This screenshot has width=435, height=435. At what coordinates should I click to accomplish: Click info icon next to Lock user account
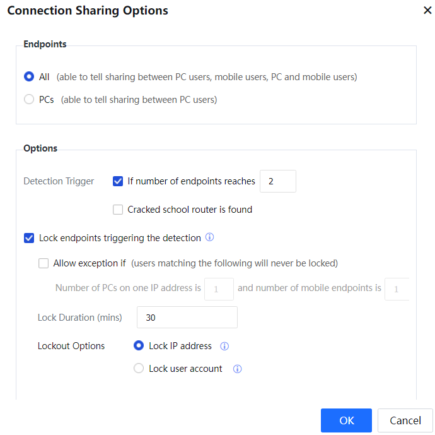pos(238,369)
